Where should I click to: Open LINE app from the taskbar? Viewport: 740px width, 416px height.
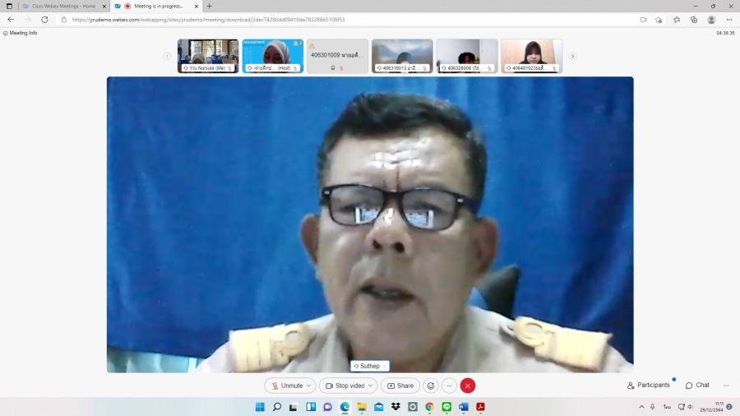pos(446,407)
